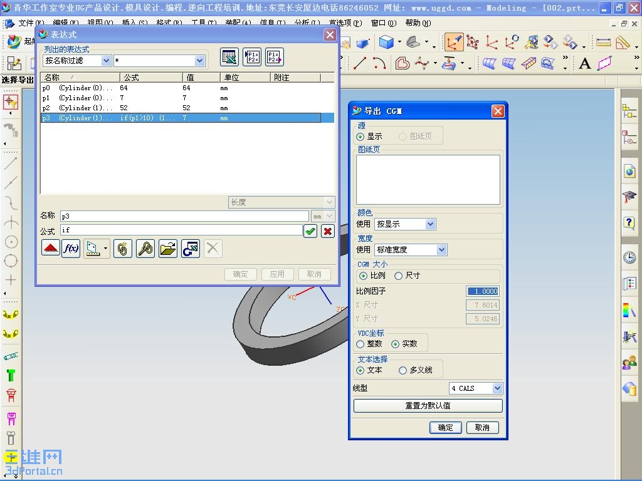Select the 文本 text selection radio button
This screenshot has width=642, height=481.
[x=360, y=370]
